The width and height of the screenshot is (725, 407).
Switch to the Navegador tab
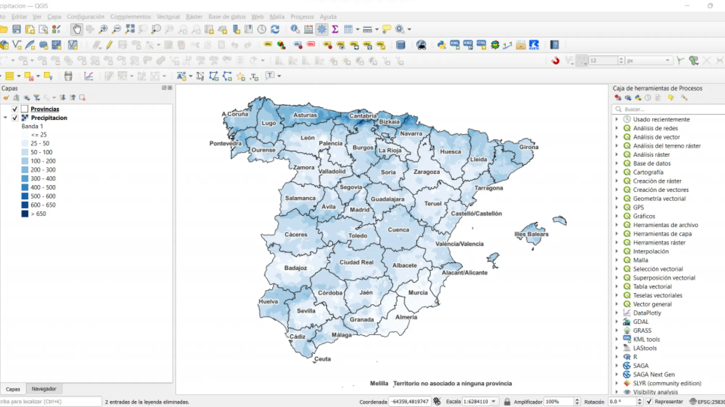[44, 389]
